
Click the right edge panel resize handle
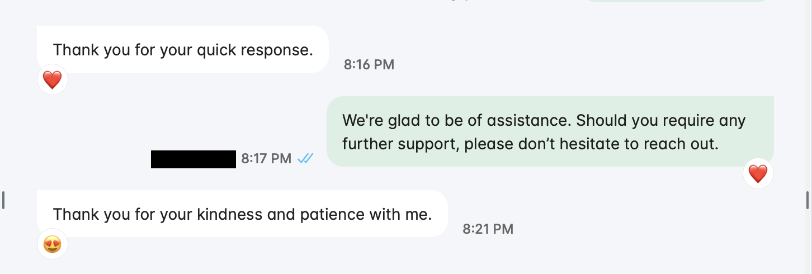click(x=808, y=200)
